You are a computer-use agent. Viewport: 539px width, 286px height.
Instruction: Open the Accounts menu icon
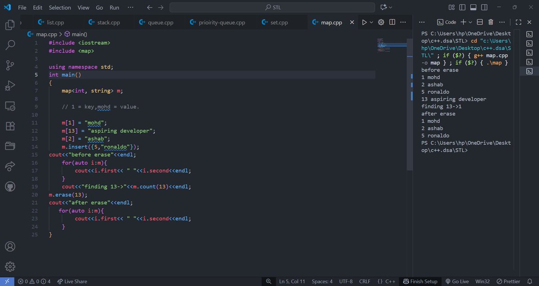[x=10, y=247]
